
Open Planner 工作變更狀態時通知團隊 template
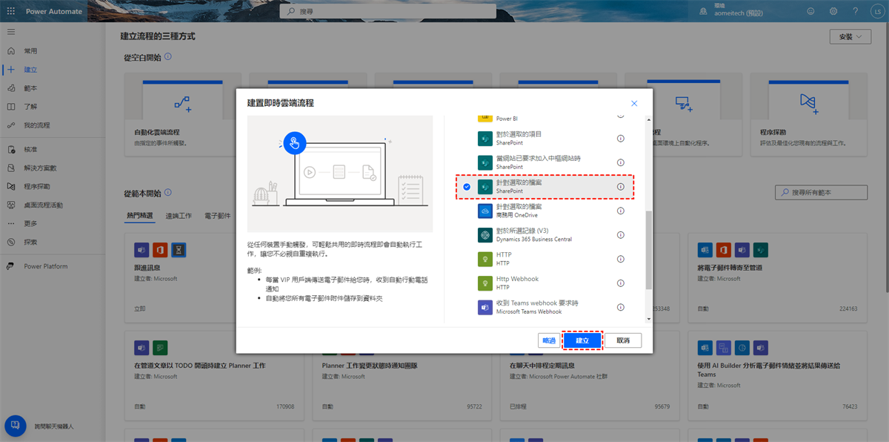click(401, 375)
